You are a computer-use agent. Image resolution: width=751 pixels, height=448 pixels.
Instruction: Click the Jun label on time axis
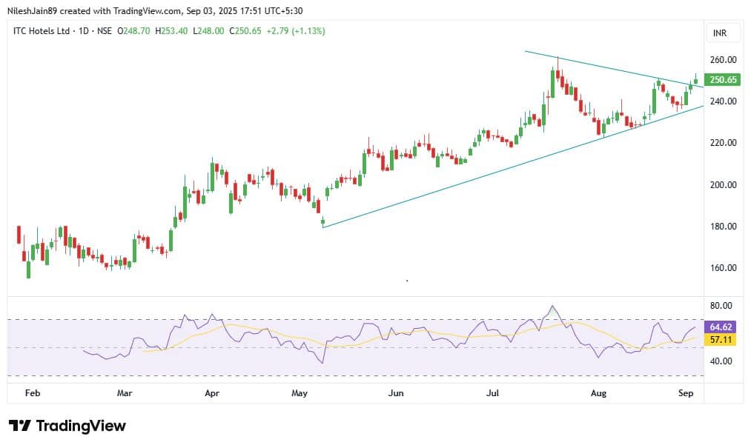(396, 393)
